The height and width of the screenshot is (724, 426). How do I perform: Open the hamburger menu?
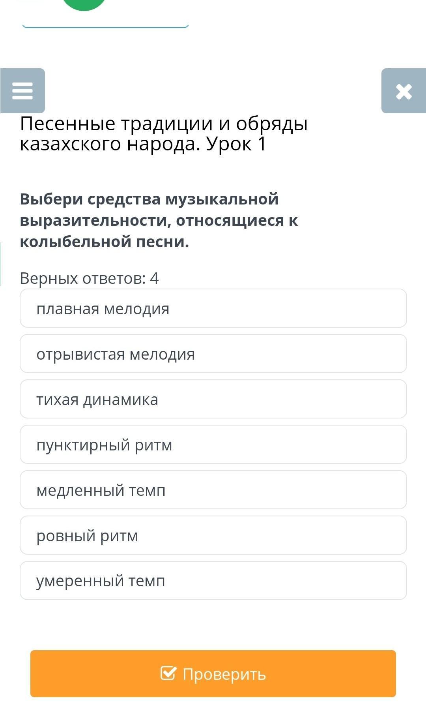pos(22,91)
